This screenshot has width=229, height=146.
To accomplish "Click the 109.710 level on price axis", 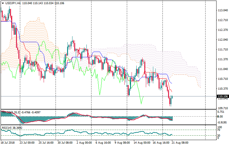I will pos(222,108).
